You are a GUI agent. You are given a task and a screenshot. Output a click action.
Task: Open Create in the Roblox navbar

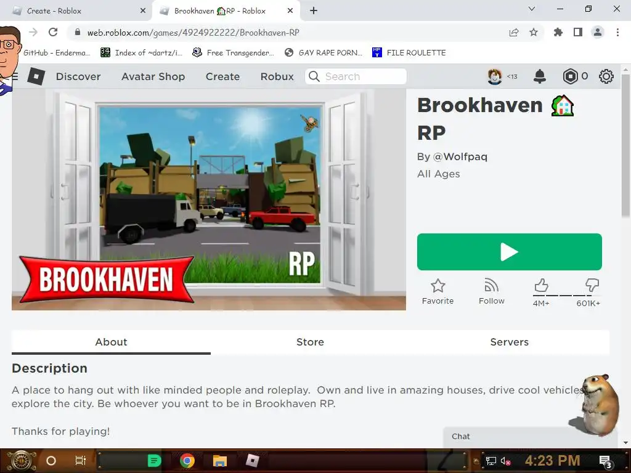222,76
